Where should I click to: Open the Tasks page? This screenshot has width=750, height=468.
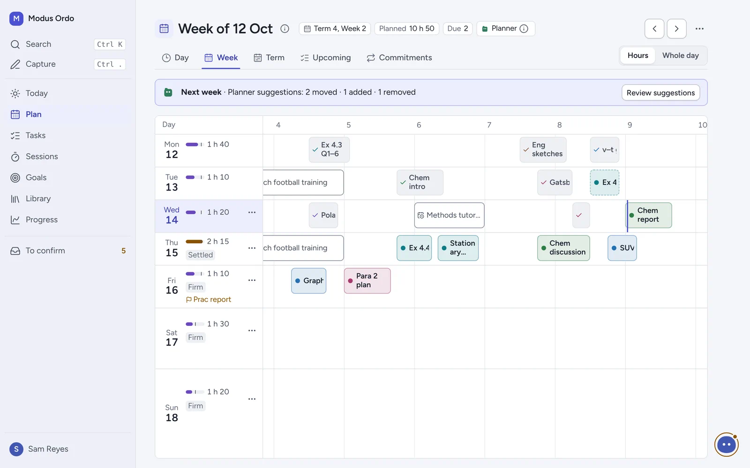click(x=68, y=136)
